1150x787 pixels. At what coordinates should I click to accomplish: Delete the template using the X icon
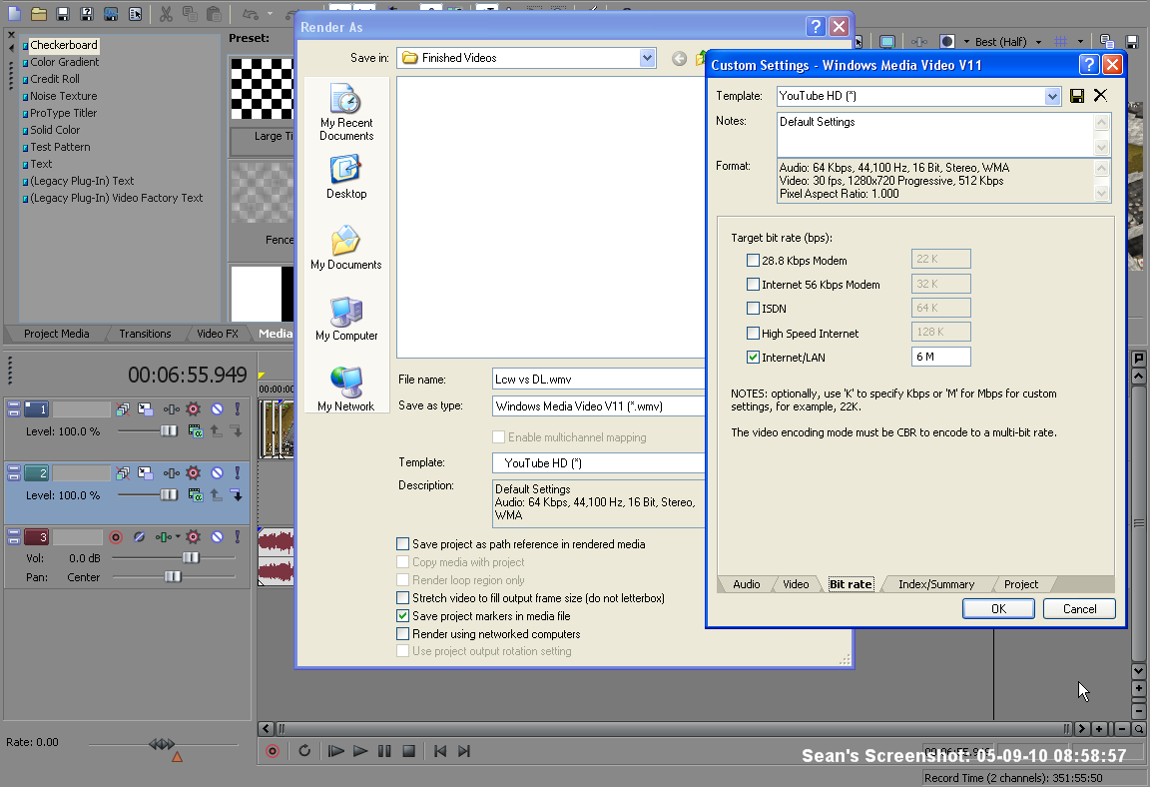1100,96
